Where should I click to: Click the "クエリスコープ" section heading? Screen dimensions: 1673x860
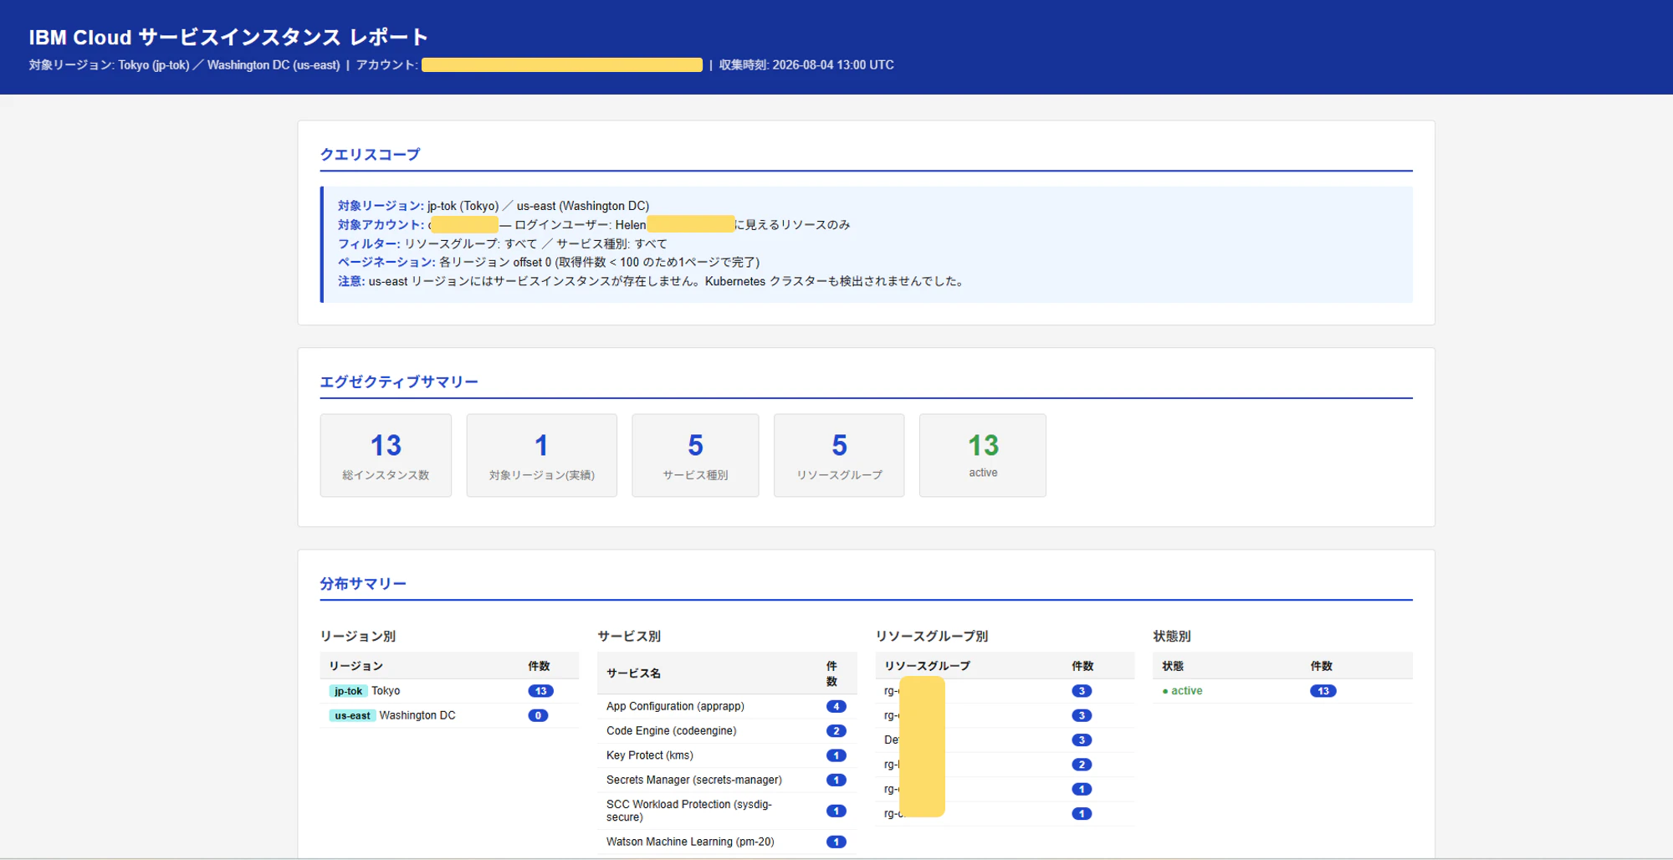click(370, 155)
